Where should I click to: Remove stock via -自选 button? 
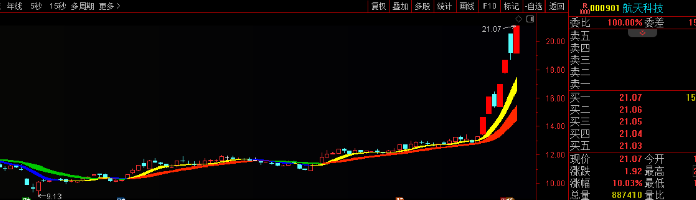click(534, 6)
